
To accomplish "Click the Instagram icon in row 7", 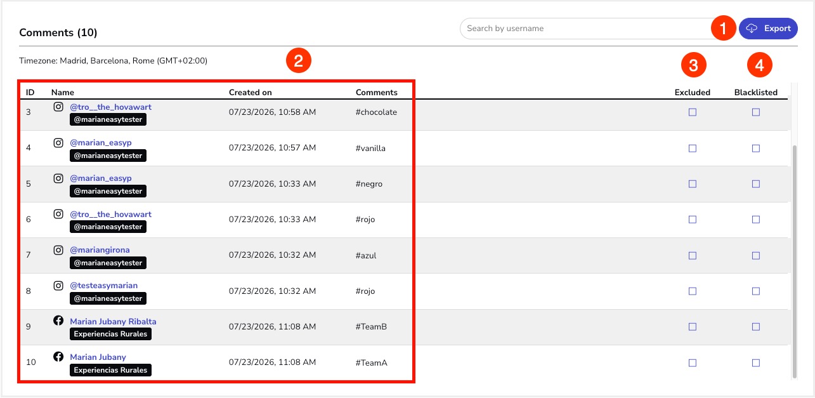I will 58,250.
